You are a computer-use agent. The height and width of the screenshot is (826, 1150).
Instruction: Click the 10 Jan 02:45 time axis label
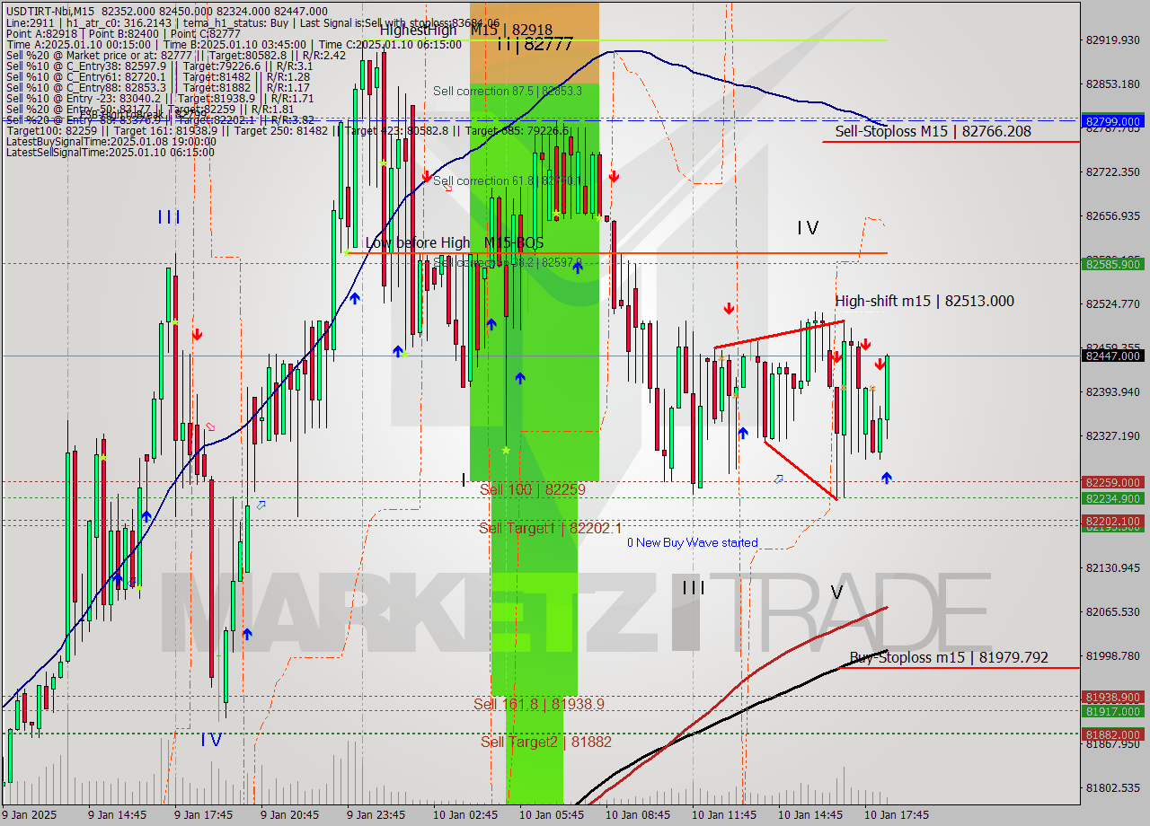[464, 815]
